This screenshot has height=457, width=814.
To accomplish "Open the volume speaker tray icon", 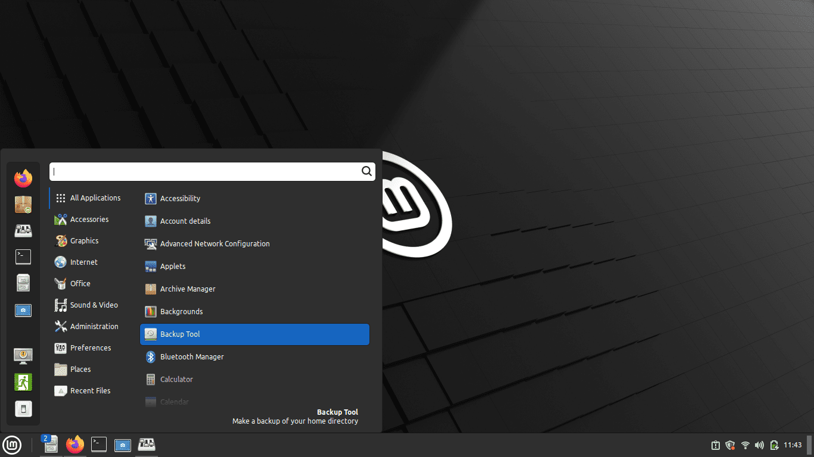I will click(x=759, y=445).
